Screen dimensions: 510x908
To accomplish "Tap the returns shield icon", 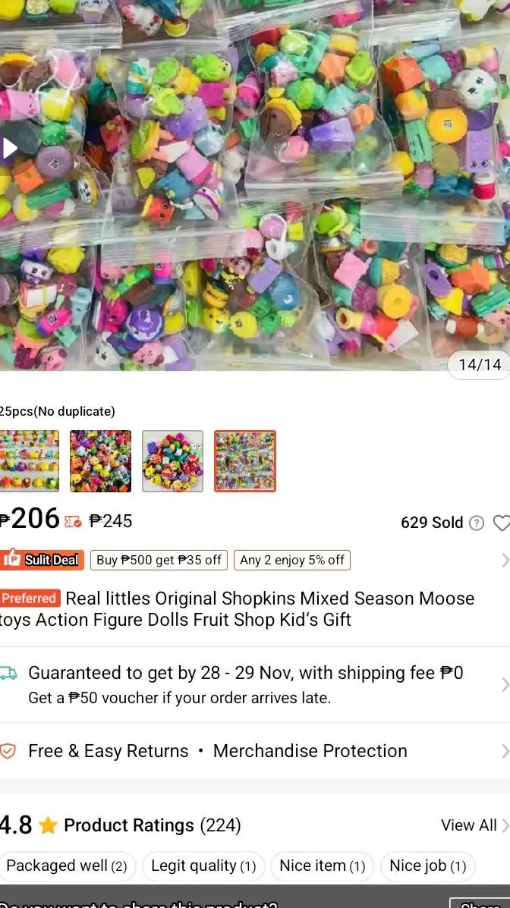I will click(x=8, y=751).
